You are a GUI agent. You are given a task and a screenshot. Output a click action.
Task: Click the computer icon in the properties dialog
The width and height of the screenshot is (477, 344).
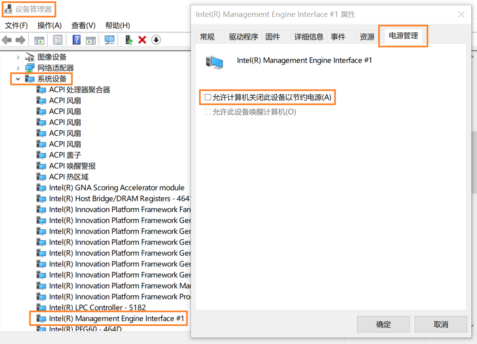tap(214, 63)
